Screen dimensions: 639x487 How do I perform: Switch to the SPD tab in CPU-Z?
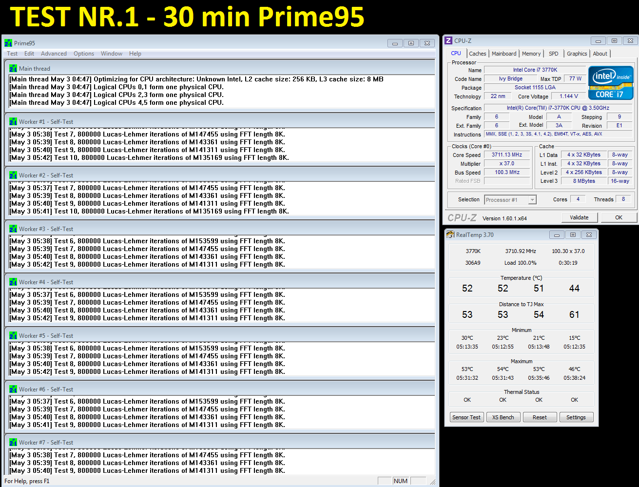click(554, 54)
